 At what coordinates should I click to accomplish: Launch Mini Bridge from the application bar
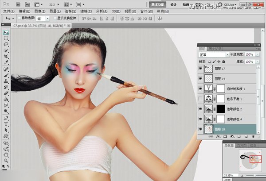tap(27, 4)
